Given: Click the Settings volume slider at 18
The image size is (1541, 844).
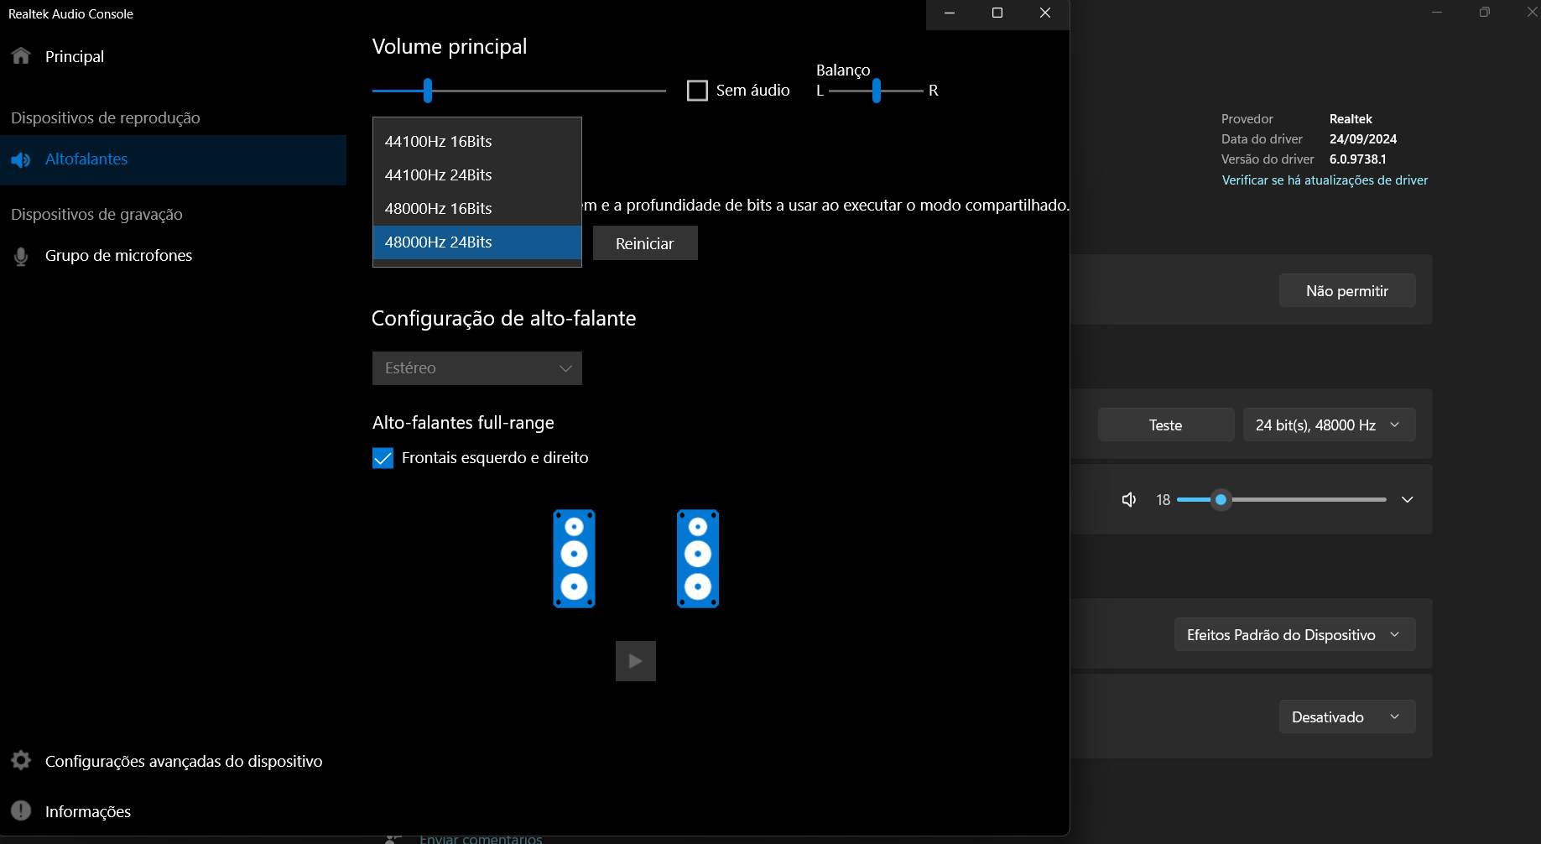Looking at the screenshot, I should 1221,500.
